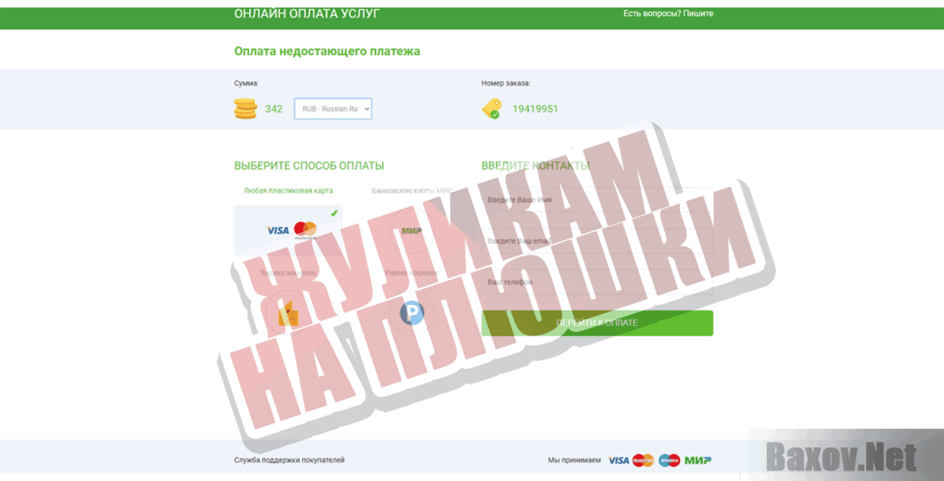Open Служба поддержки покупателей
Image resolution: width=944 pixels, height=481 pixels.
pos(288,459)
